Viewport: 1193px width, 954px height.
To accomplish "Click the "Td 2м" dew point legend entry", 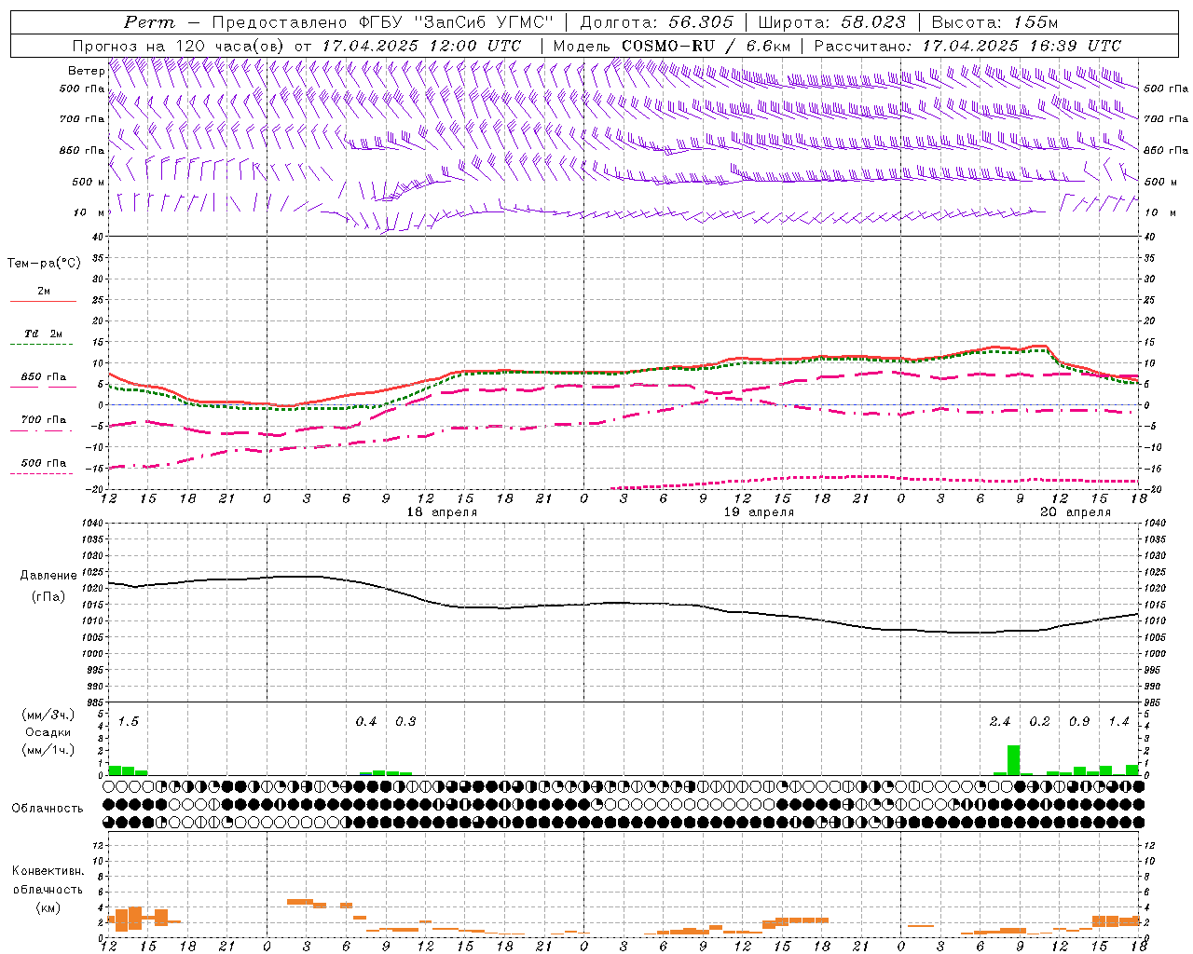I will click(x=44, y=334).
